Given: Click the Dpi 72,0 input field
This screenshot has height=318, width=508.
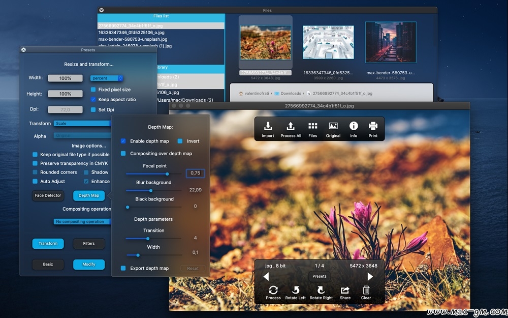Looking at the screenshot, I should coord(65,110).
